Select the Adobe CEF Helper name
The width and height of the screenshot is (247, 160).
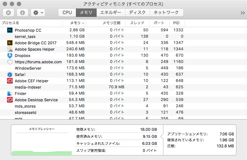pyautogui.click(x=32, y=81)
